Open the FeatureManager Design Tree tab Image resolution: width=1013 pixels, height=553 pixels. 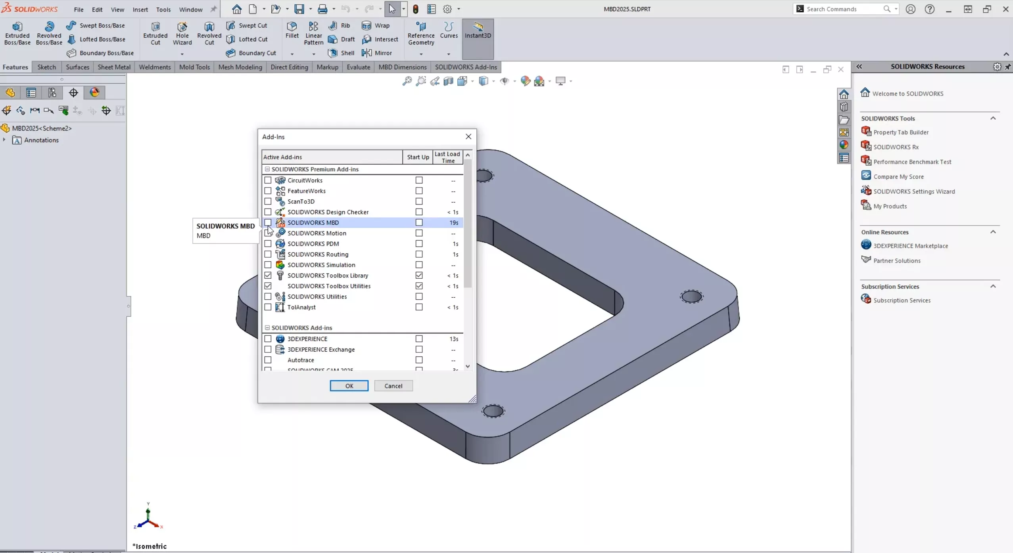[10, 92]
